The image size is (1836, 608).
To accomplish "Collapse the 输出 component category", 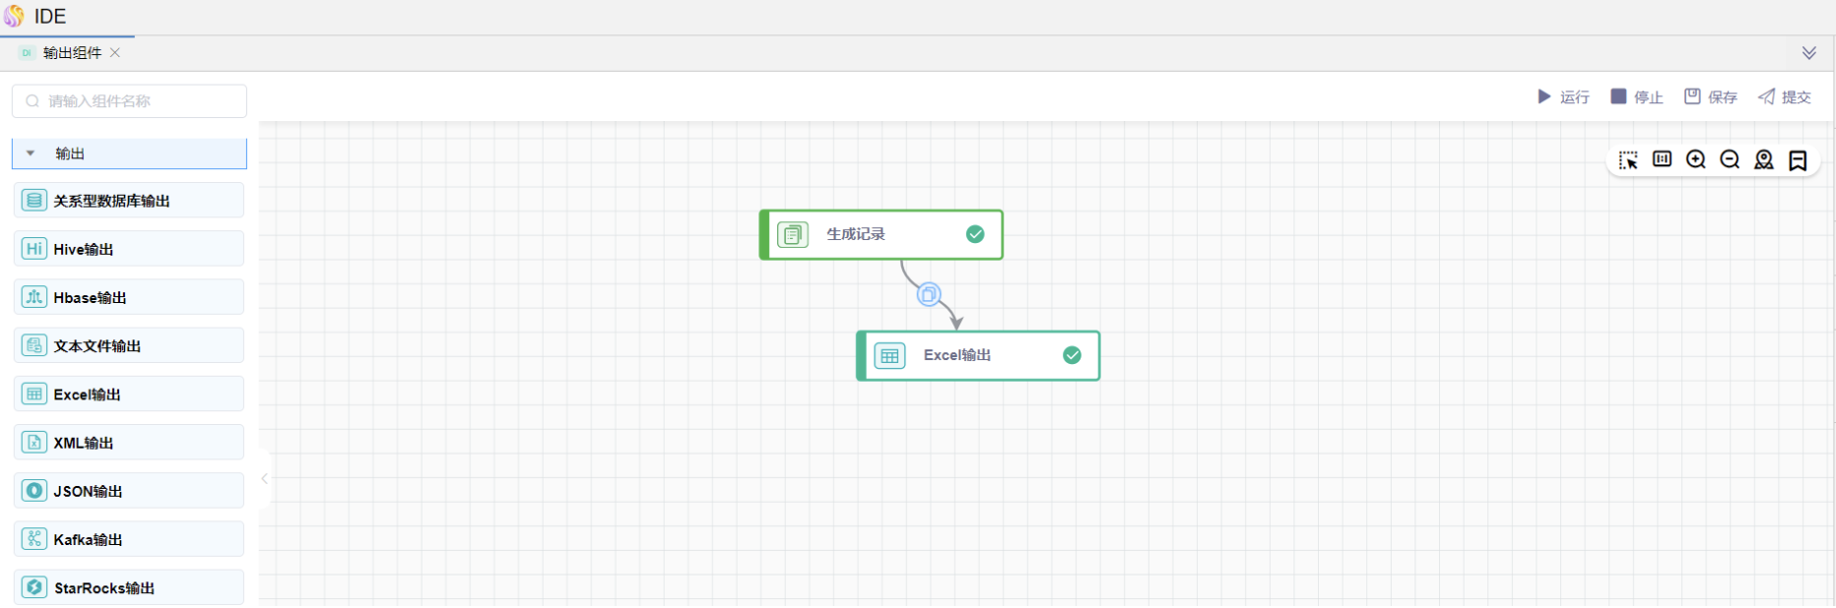I will (x=31, y=153).
